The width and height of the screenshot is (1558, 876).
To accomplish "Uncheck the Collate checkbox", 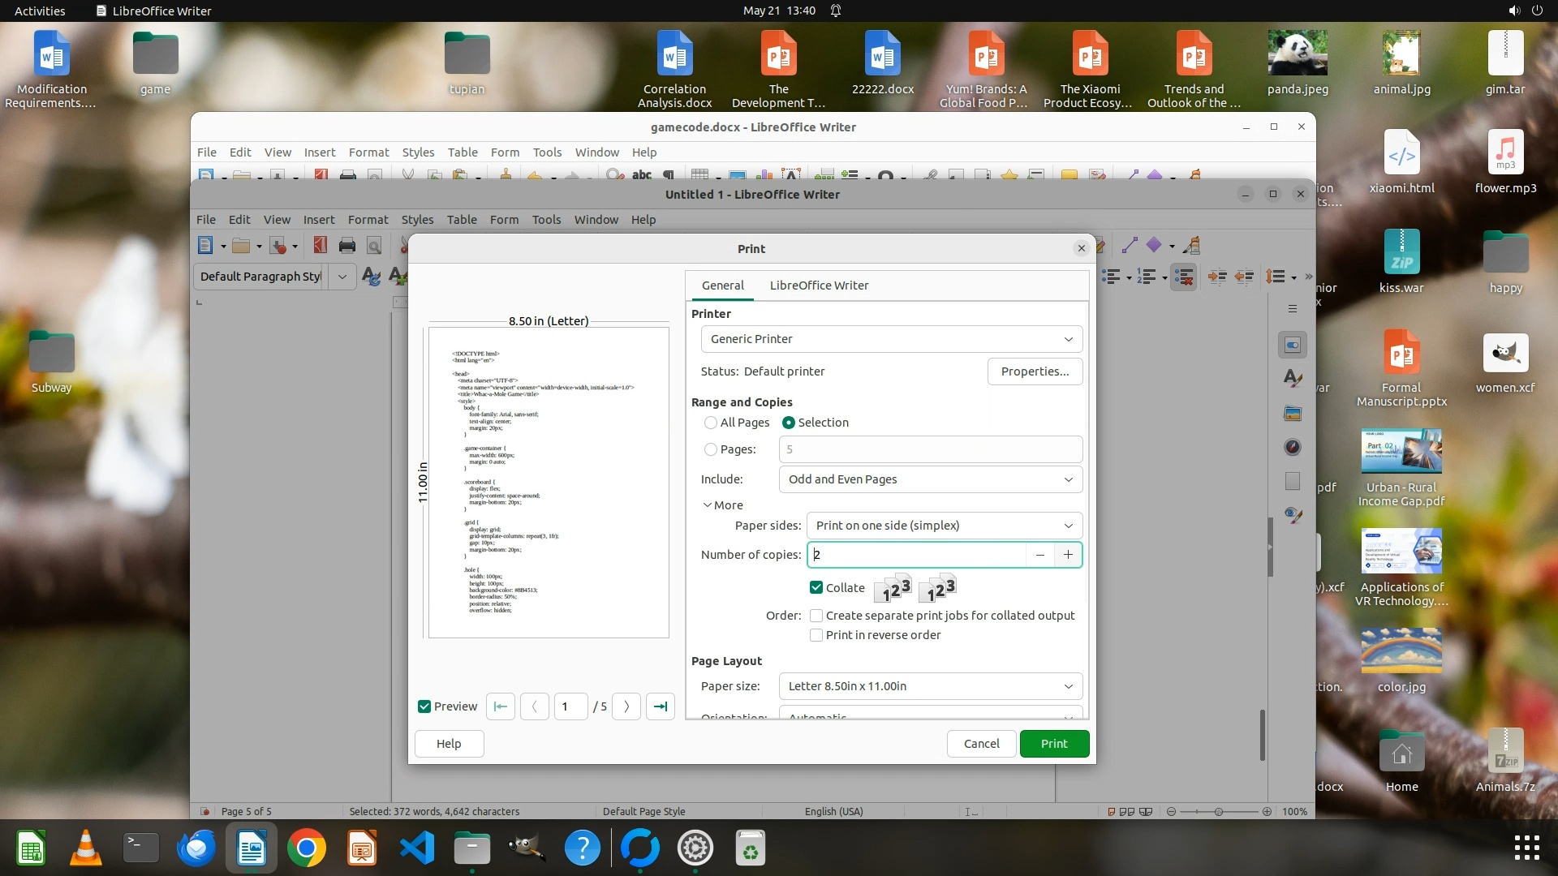I will pyautogui.click(x=816, y=588).
